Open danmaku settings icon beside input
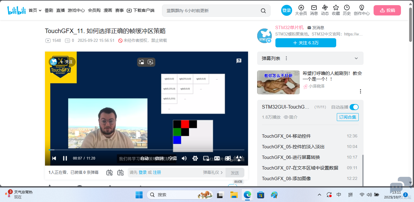414x202 pixels. (120, 173)
